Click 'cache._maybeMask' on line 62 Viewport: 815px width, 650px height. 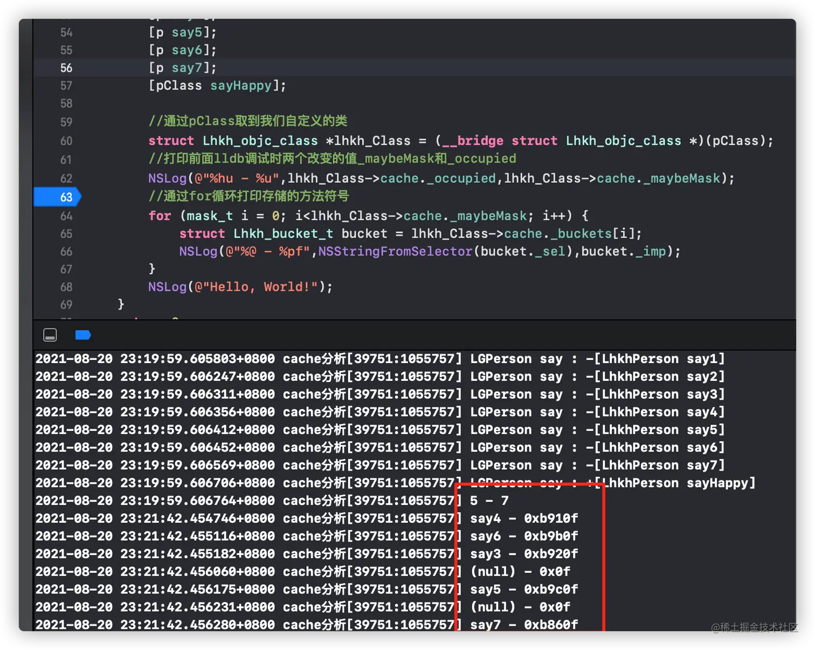point(658,179)
